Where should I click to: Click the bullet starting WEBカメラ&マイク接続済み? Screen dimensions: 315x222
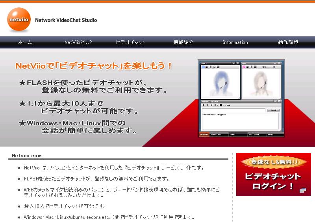coord(122,192)
